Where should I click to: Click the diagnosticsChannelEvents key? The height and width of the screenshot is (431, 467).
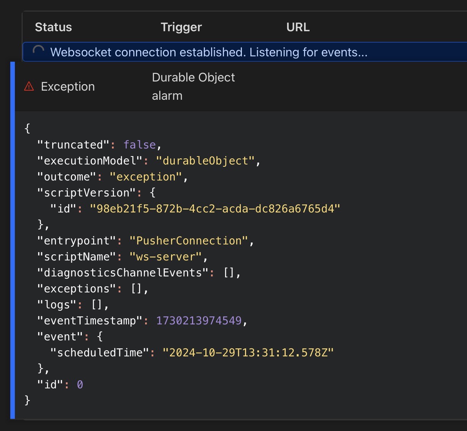click(123, 273)
